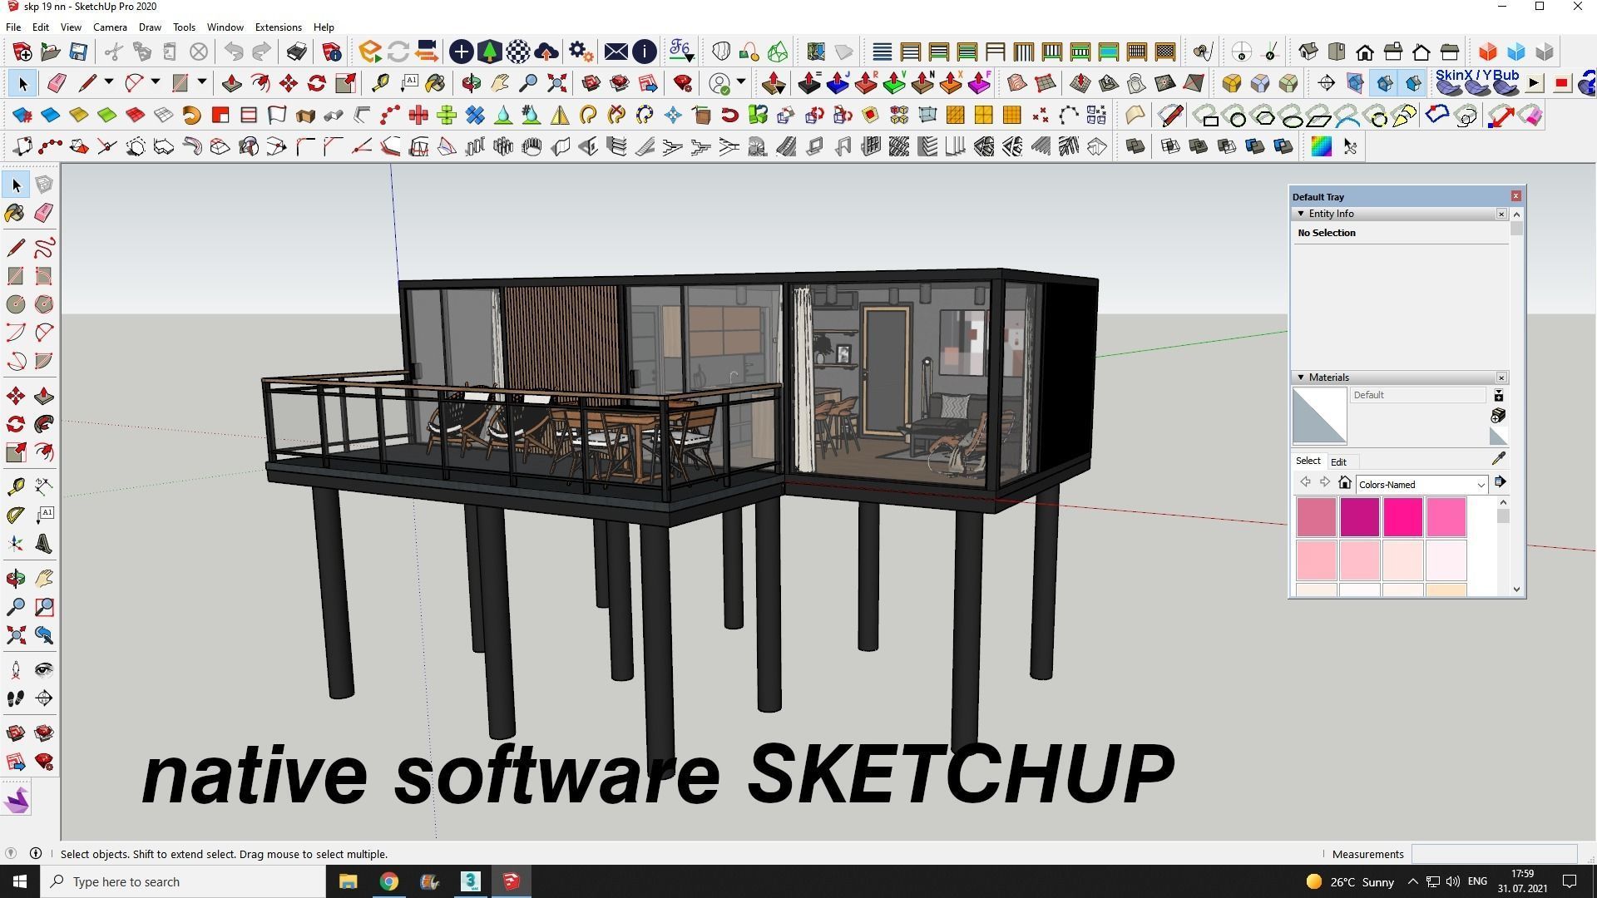Open Chrome from the taskbar
Viewport: 1597px width, 898px height.
click(x=388, y=881)
